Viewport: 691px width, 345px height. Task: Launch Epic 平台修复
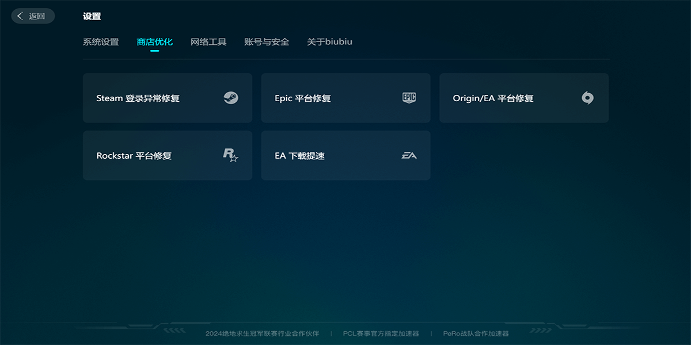pos(345,98)
